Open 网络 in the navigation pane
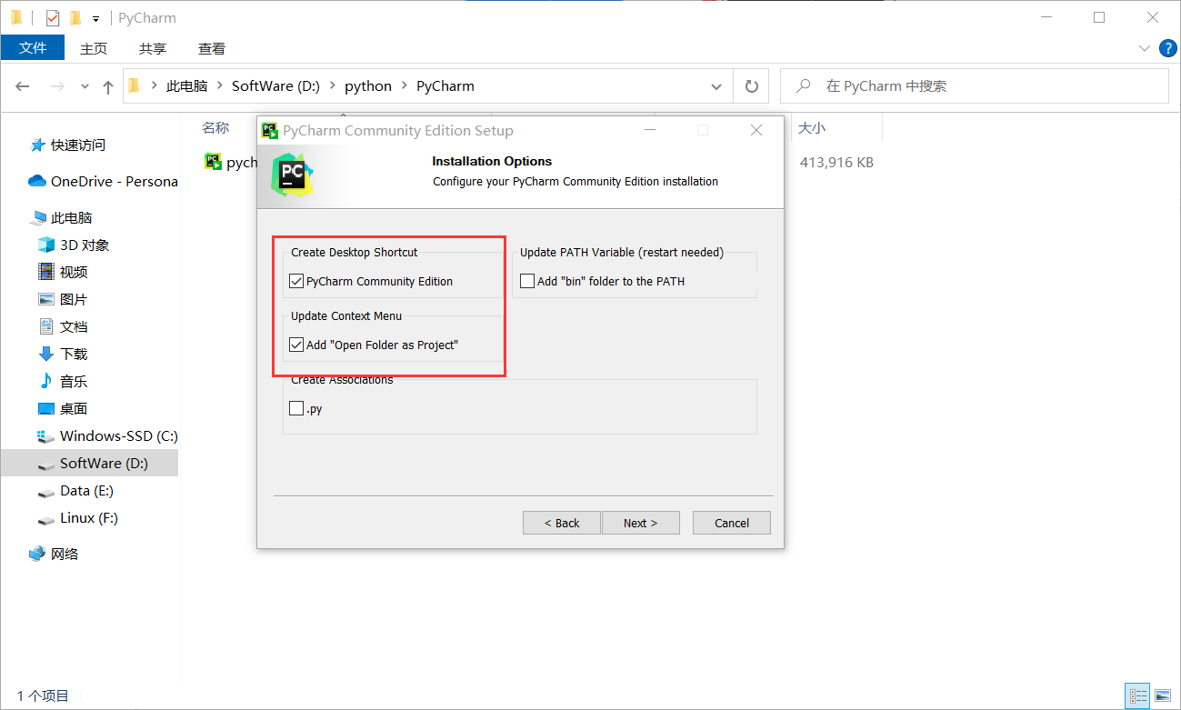1181x710 pixels. (65, 555)
